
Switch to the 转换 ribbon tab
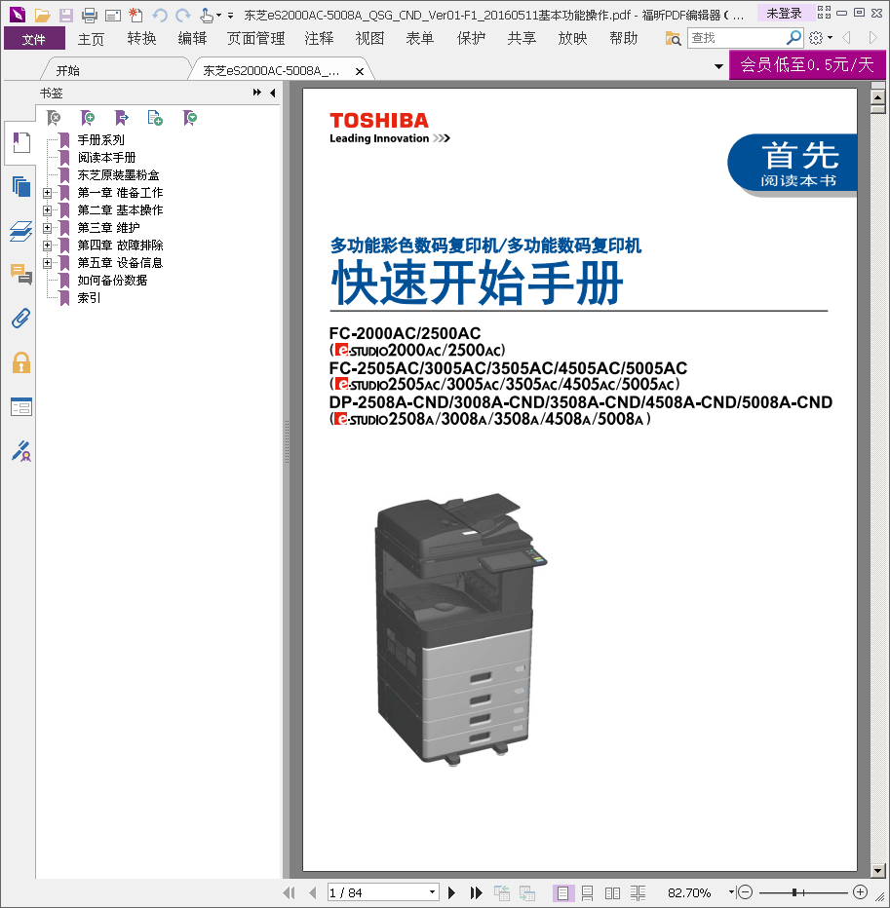click(x=142, y=39)
